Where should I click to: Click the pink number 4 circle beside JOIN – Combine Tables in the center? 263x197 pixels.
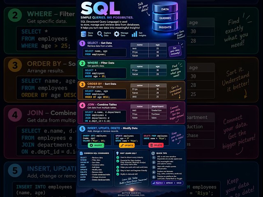[82, 105]
